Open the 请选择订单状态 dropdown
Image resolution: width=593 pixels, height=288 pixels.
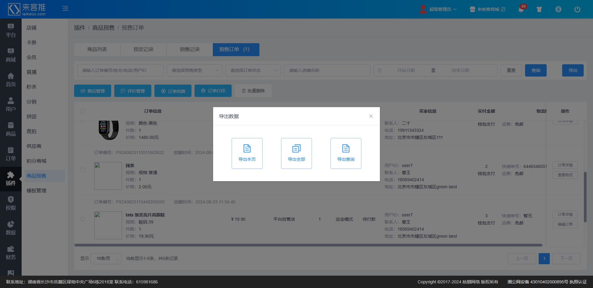coord(253,70)
